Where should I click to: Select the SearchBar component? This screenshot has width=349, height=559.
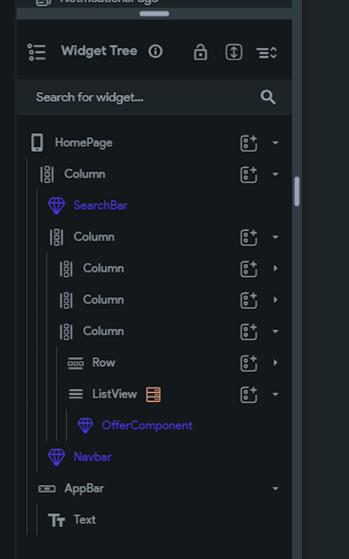point(101,205)
